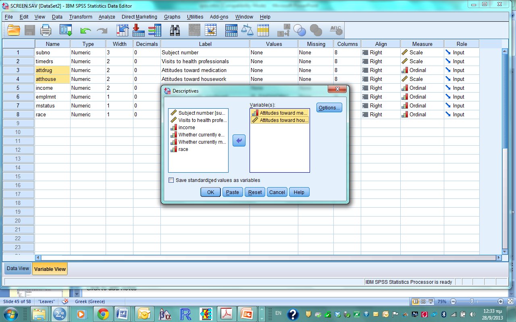The width and height of the screenshot is (516, 322).
Task: Select Attitudes toward hou... in Variable(s) box
Action: pos(280,120)
